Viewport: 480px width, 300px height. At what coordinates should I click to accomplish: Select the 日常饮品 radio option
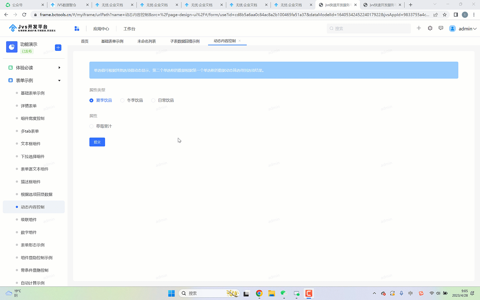(162, 100)
